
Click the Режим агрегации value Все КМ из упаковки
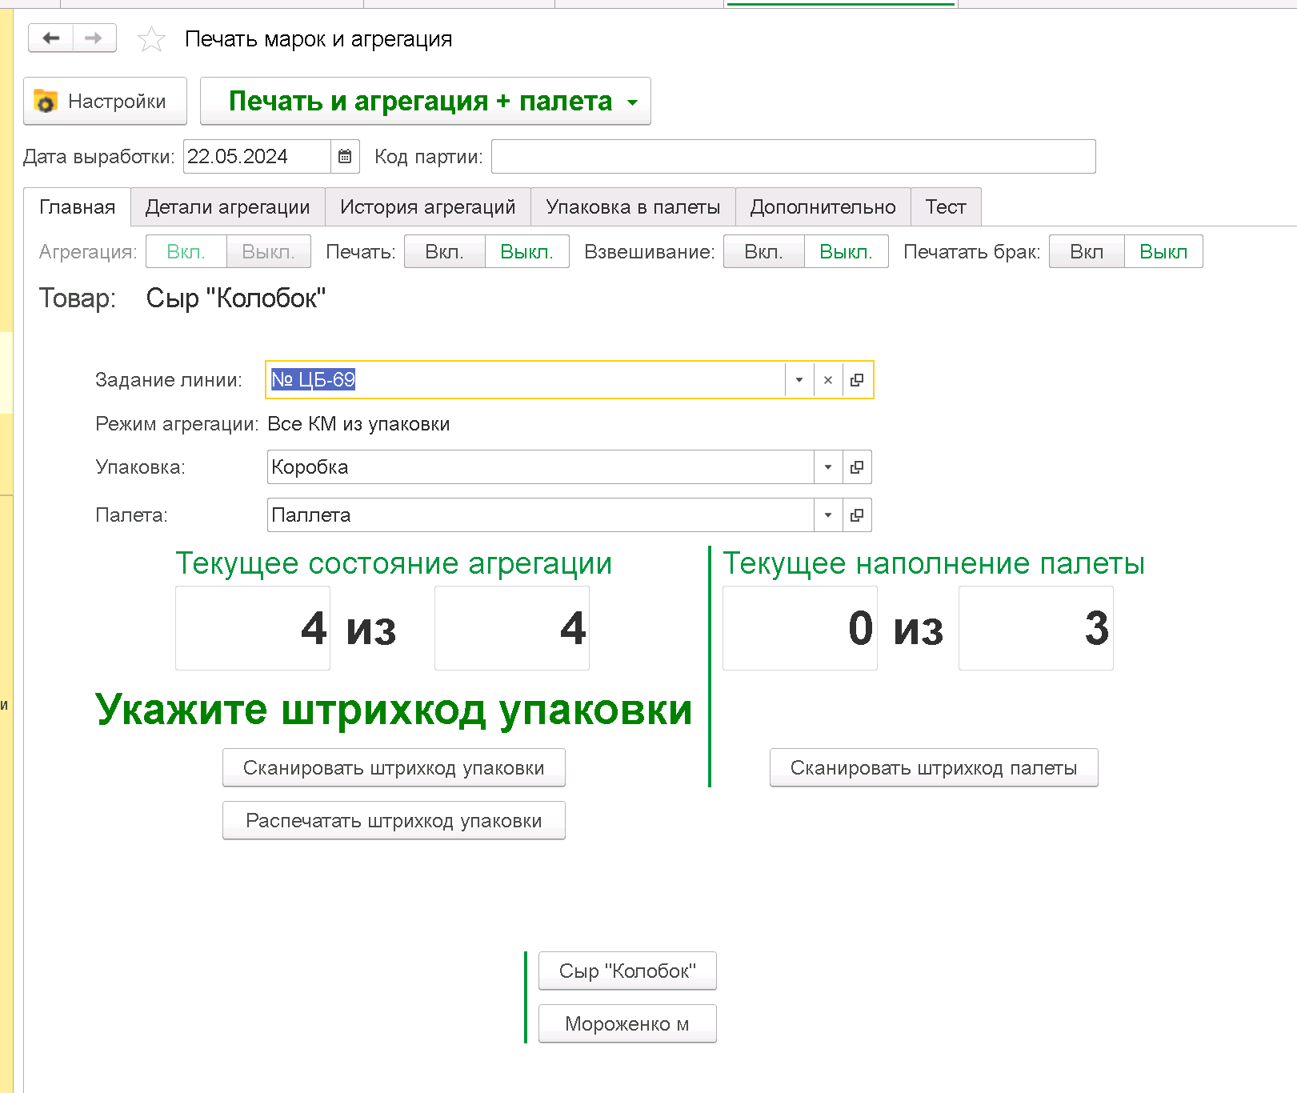point(358,424)
